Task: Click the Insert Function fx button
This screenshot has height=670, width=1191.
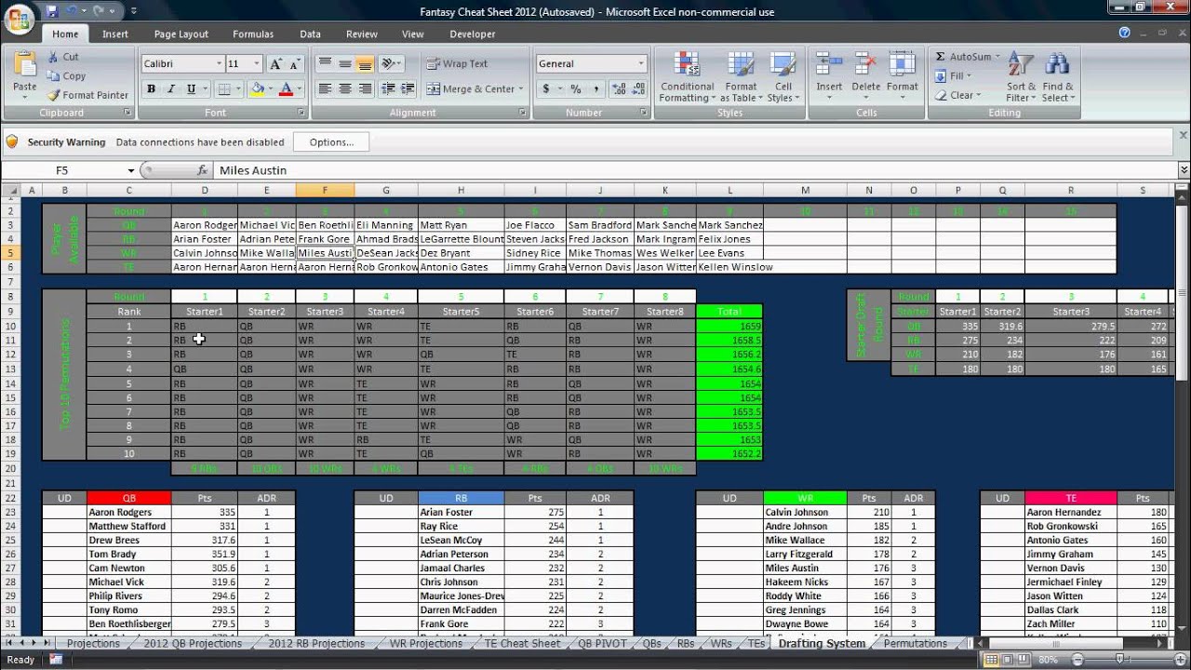Action: pos(202,170)
